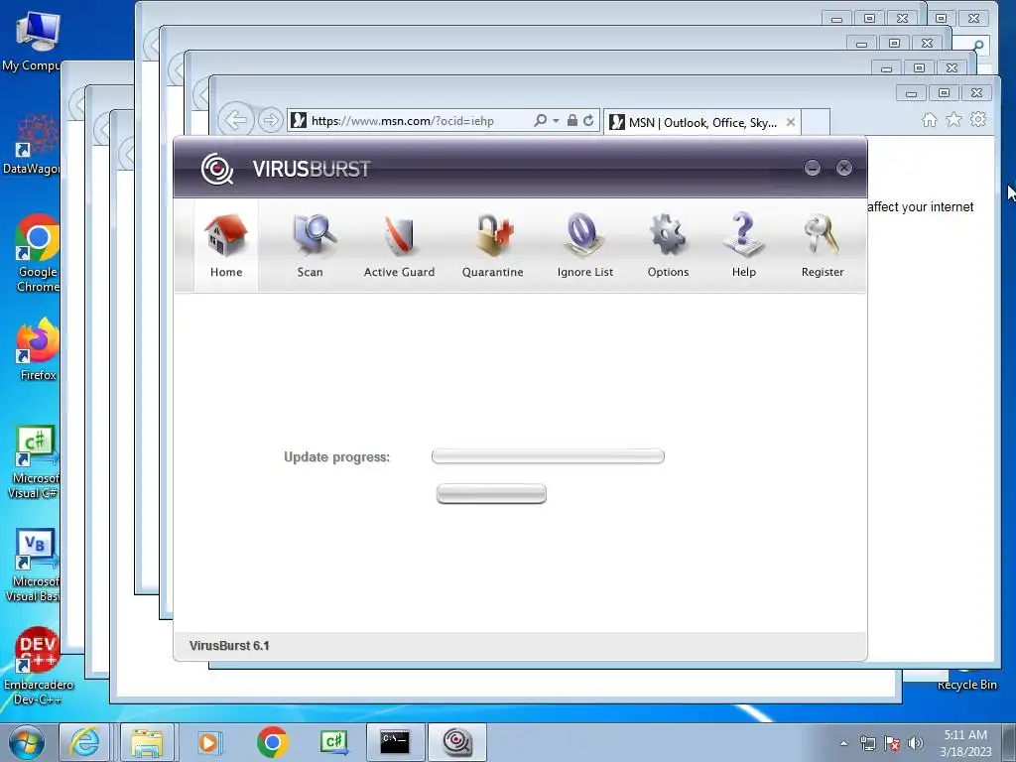Open Microsoft Visual C# desktop shortcut

tap(34, 462)
